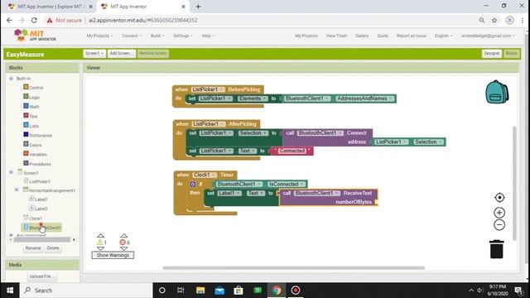530x298 pixels.
Task: Open the Screen1 screen dropdown
Action: pyautogui.click(x=94, y=53)
